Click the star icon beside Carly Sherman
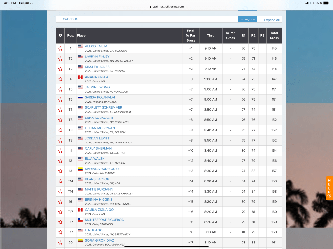This screenshot has width=333, height=249. click(60, 151)
